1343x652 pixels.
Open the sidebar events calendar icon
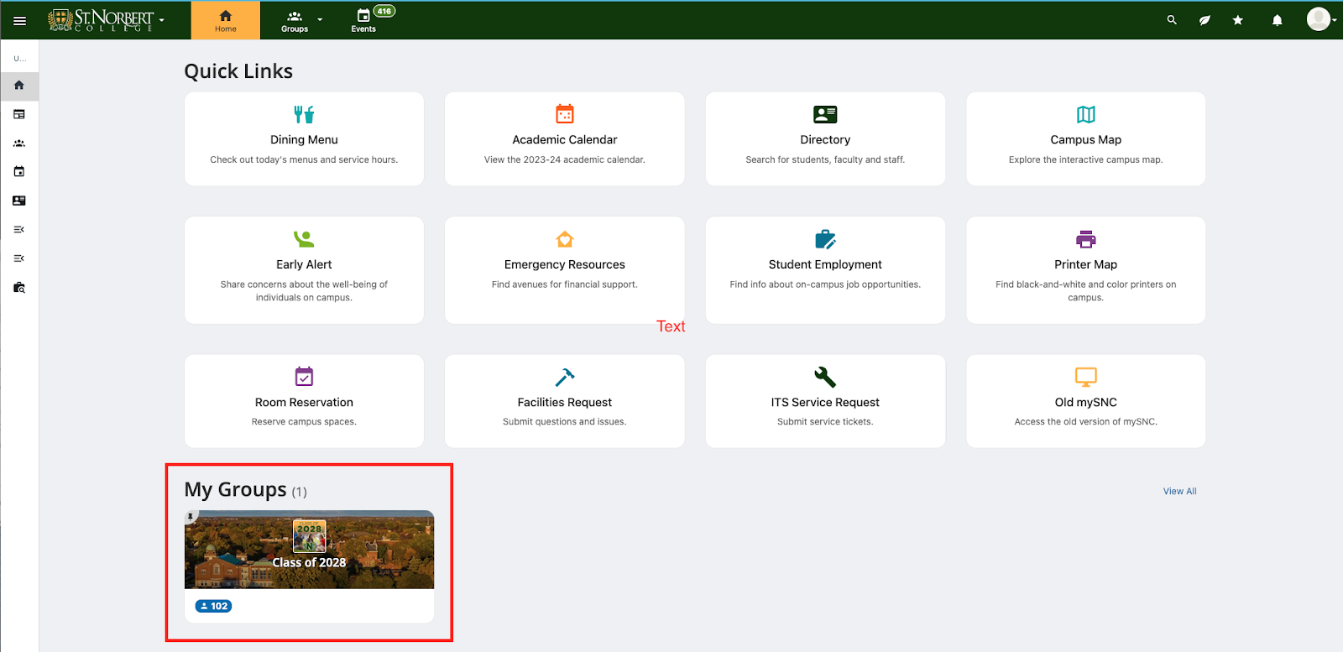[x=19, y=172]
